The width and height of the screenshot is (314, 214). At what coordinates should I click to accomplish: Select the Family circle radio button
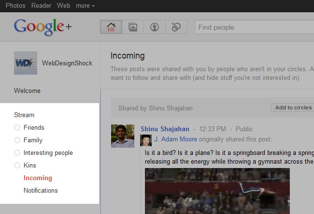[17, 140]
